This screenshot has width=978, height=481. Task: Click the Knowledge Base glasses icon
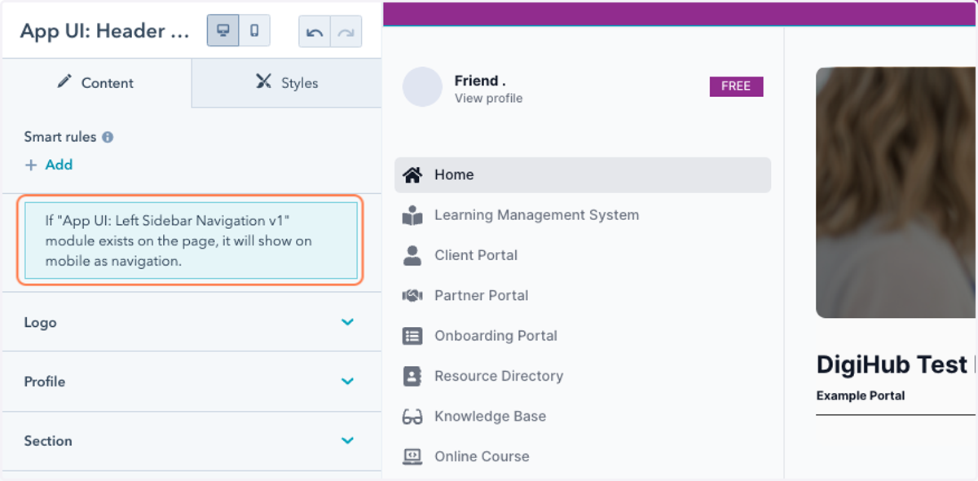tap(412, 417)
